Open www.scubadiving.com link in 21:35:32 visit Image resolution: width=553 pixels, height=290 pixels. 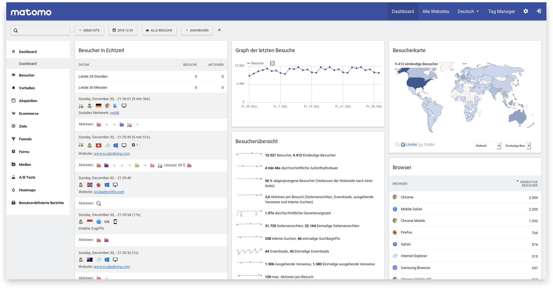click(112, 267)
